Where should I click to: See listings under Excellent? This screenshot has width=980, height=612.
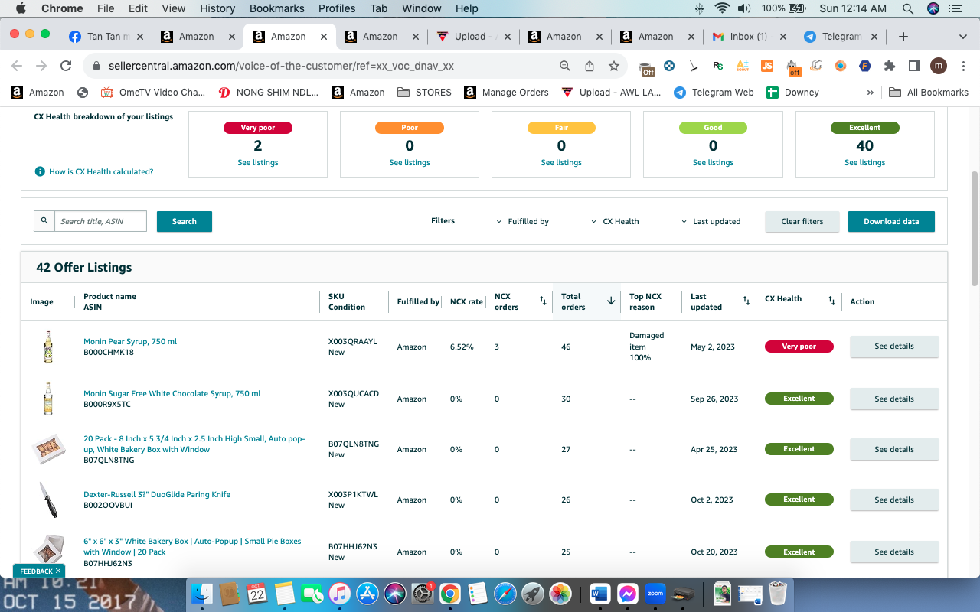pos(865,162)
